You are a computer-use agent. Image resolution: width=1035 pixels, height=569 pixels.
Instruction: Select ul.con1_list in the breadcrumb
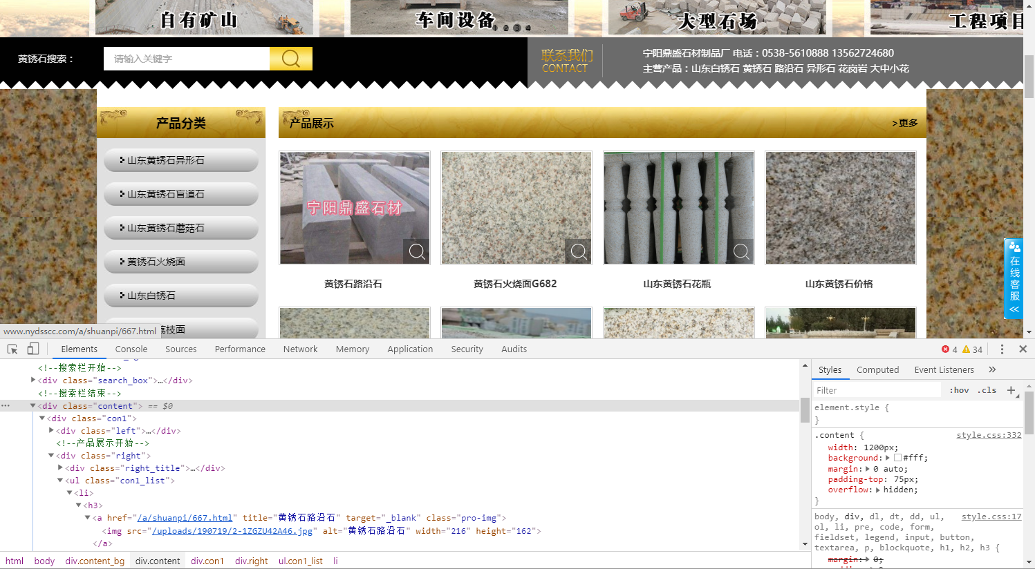301,561
